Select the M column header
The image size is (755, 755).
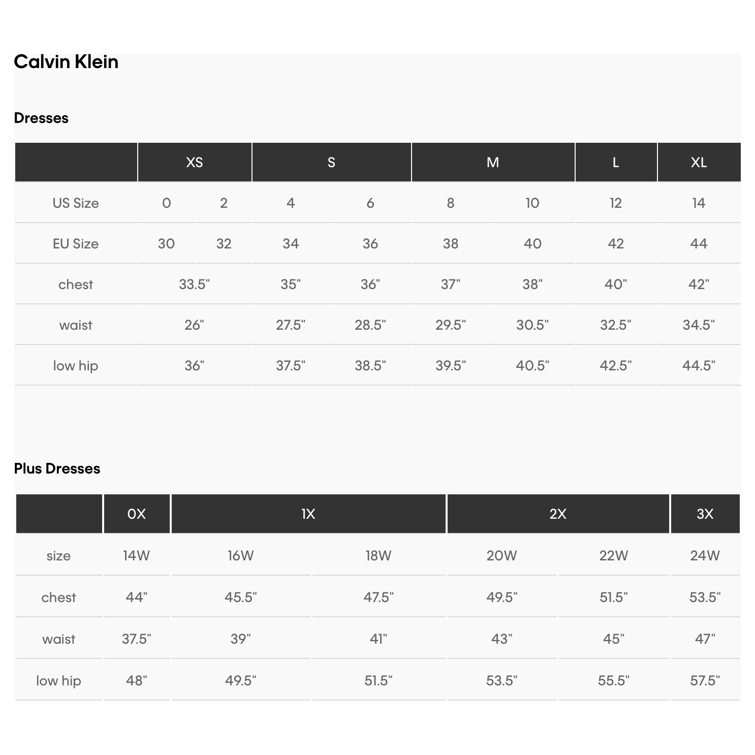point(492,162)
